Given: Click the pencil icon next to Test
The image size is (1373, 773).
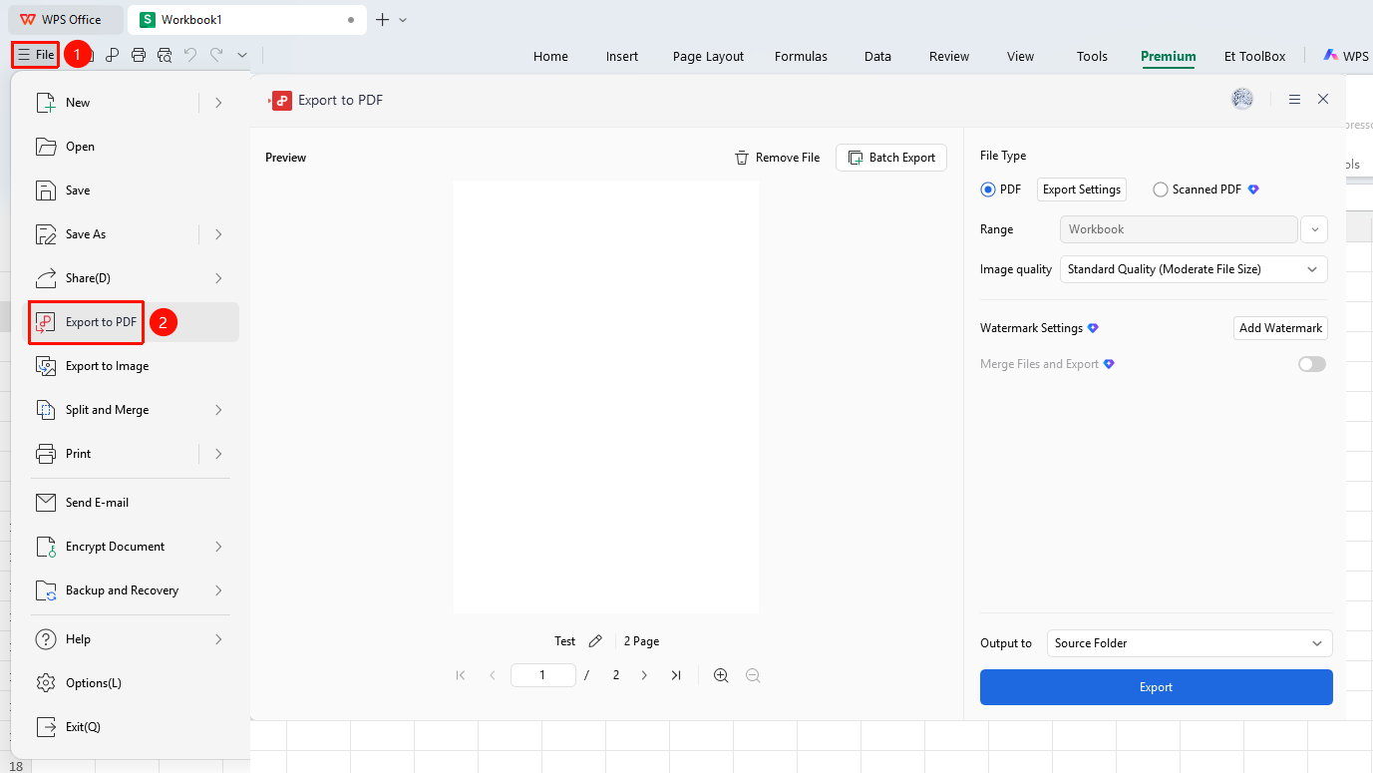Looking at the screenshot, I should 595,641.
